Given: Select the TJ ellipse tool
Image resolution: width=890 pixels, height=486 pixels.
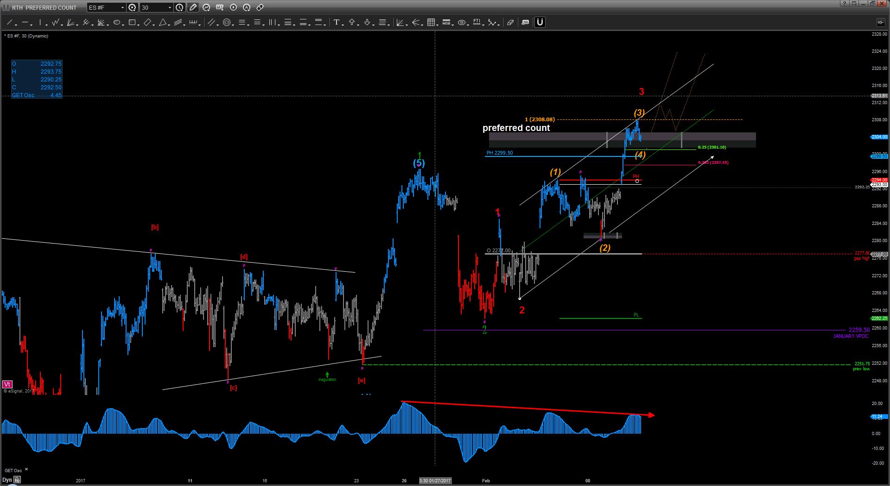Looking at the screenshot, I should 462,22.
